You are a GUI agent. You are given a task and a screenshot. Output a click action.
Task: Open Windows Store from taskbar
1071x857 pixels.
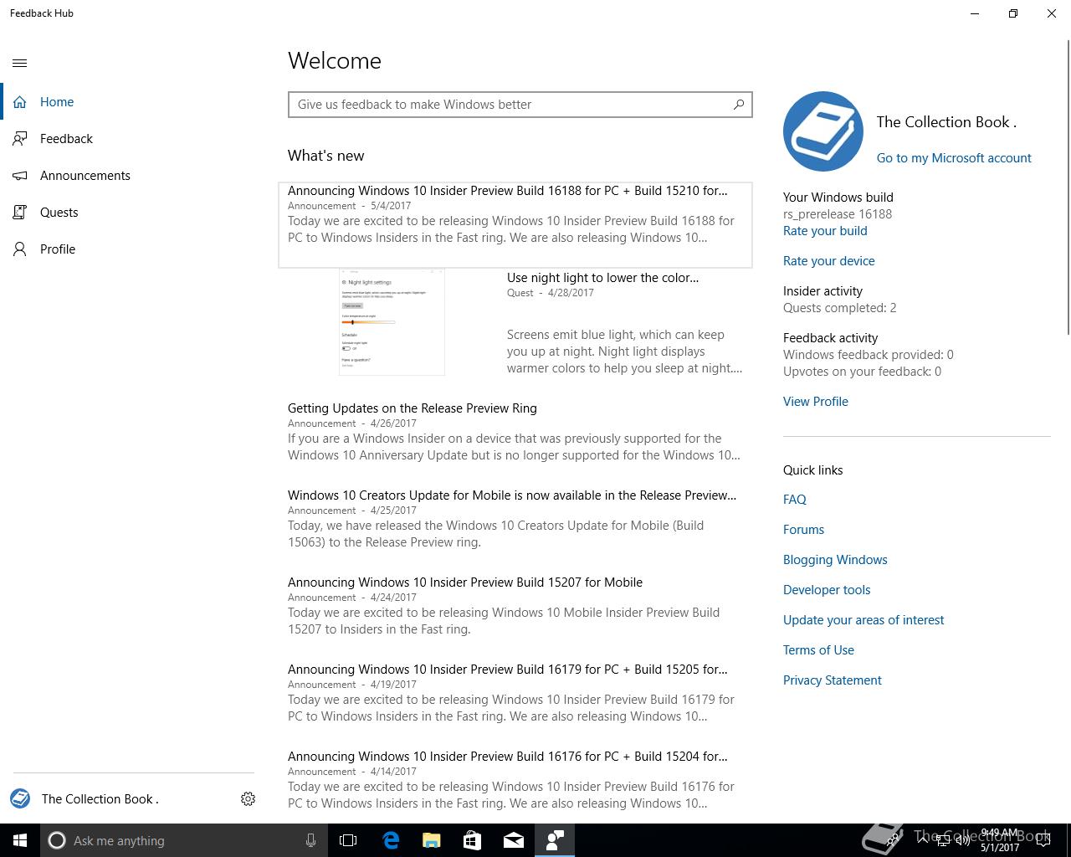point(473,840)
